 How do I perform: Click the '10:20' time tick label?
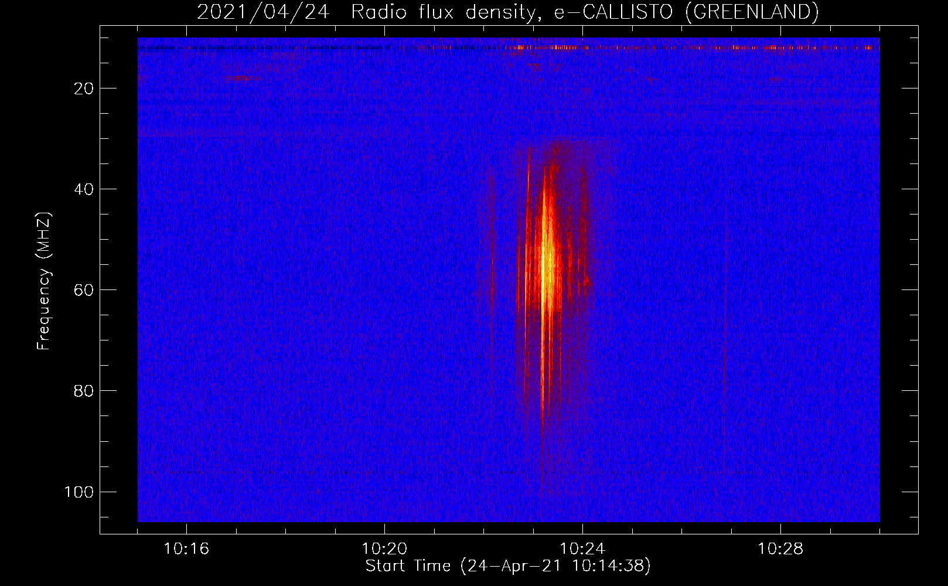[384, 549]
